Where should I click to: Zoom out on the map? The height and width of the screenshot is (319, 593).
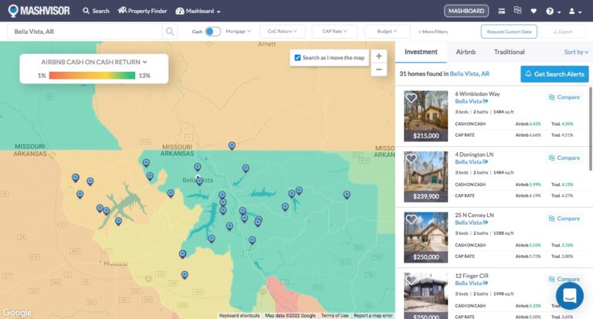coord(378,70)
